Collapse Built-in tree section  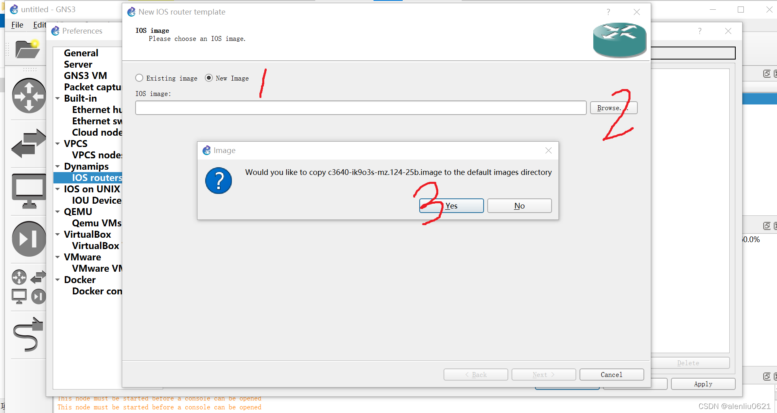pyautogui.click(x=58, y=98)
